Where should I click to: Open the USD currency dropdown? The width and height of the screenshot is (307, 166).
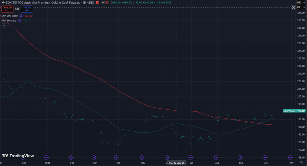tap(300, 2)
